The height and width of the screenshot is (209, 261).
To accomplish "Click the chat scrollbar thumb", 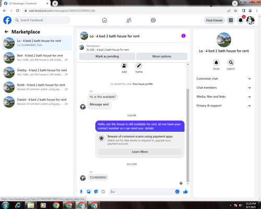I will (x=187, y=135).
